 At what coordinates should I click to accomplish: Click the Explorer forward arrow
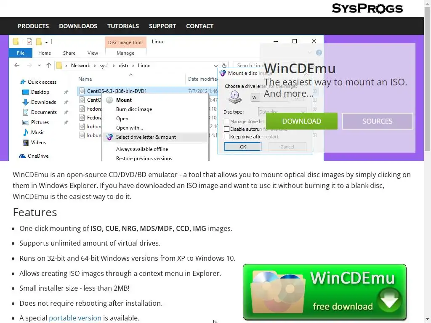29,65
